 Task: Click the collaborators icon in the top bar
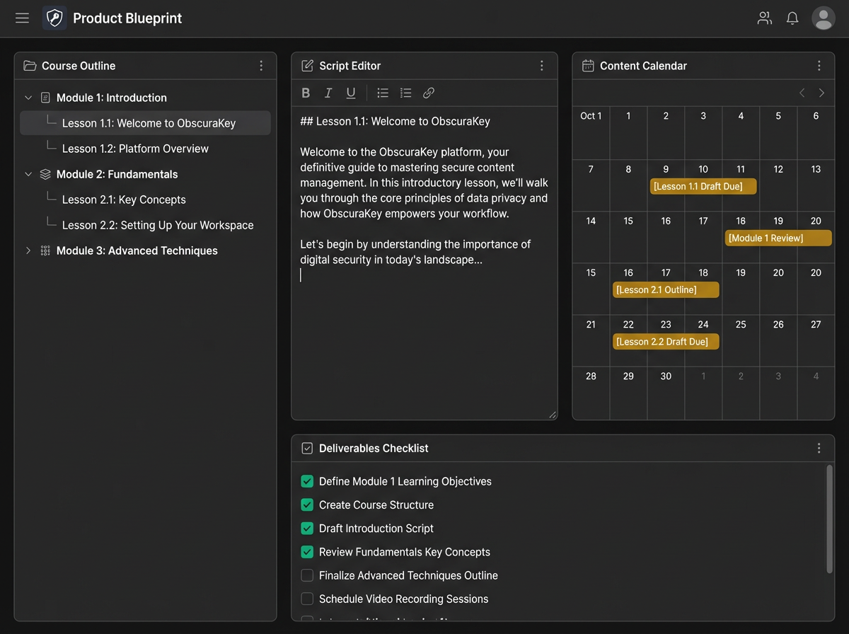[x=764, y=18]
